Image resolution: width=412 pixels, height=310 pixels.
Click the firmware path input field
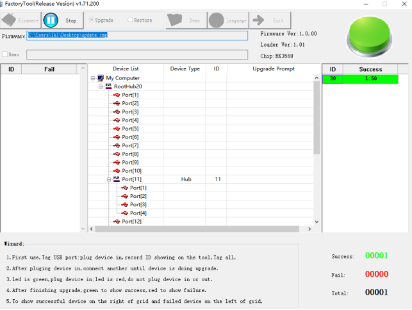[137, 36]
